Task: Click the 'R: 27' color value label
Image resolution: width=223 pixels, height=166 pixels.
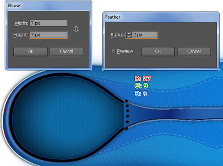Action: (143, 78)
